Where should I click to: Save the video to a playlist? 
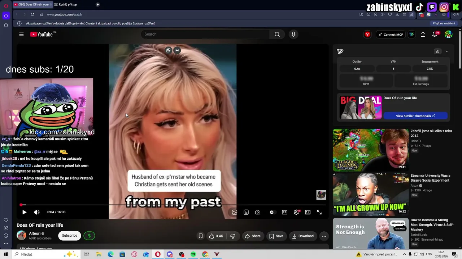point(276,236)
